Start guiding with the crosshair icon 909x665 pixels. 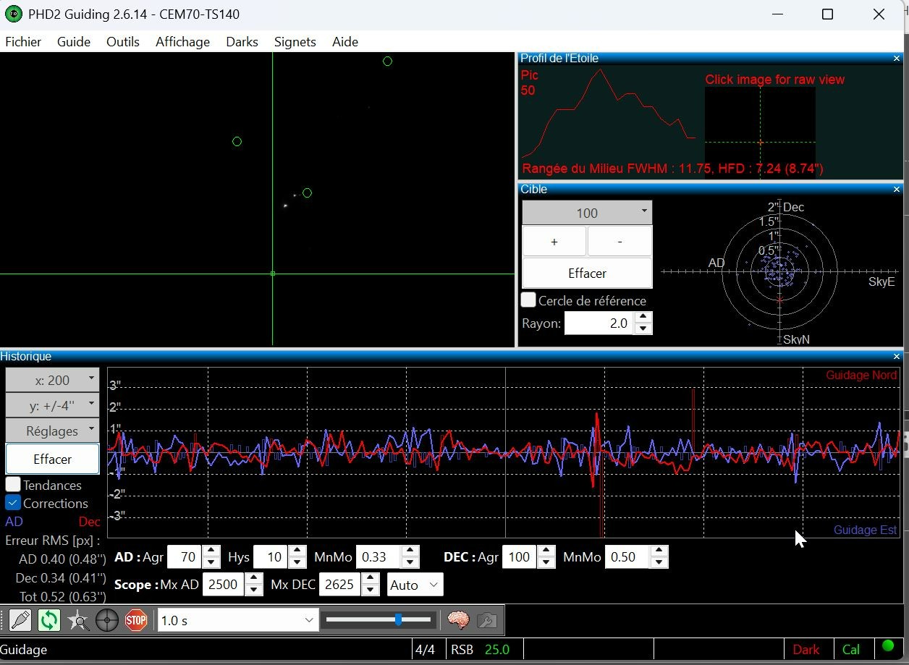pyautogui.click(x=106, y=620)
